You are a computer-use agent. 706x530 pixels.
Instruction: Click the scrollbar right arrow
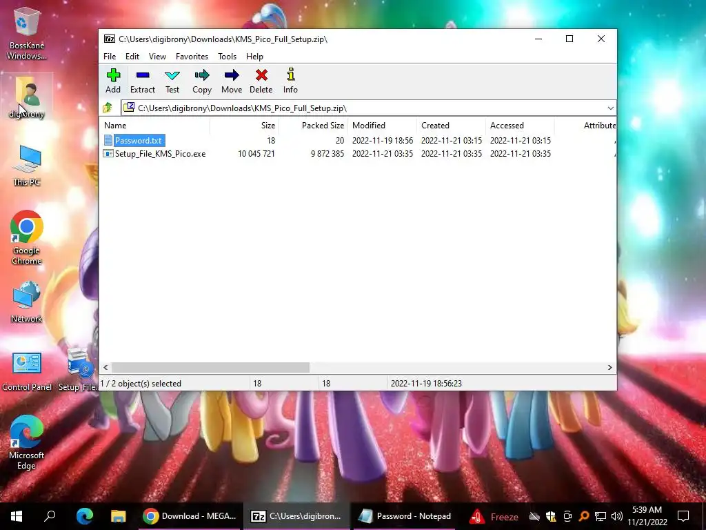pyautogui.click(x=610, y=367)
